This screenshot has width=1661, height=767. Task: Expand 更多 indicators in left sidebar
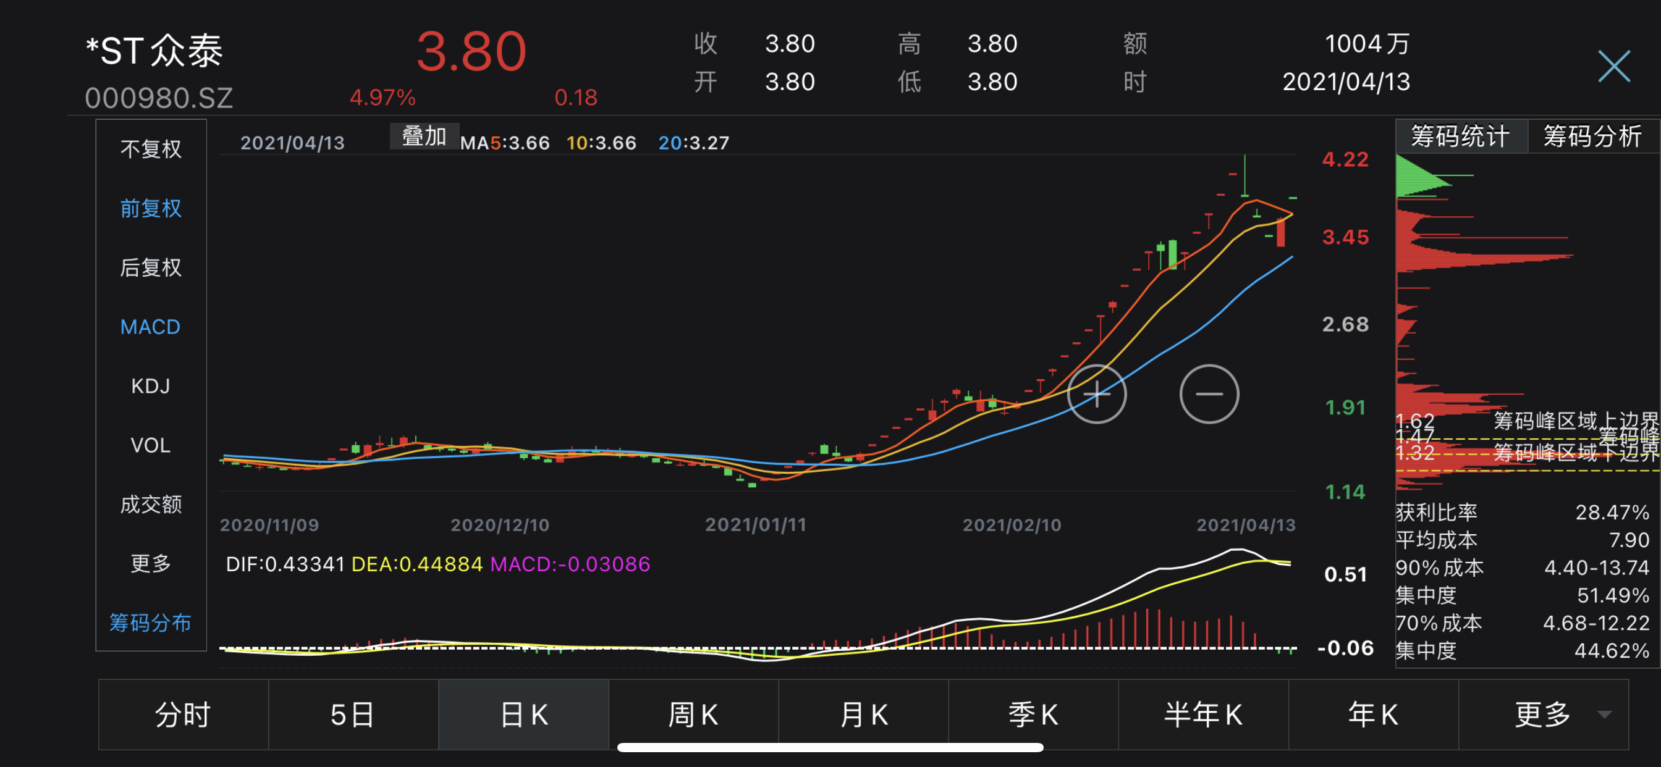[x=151, y=564]
